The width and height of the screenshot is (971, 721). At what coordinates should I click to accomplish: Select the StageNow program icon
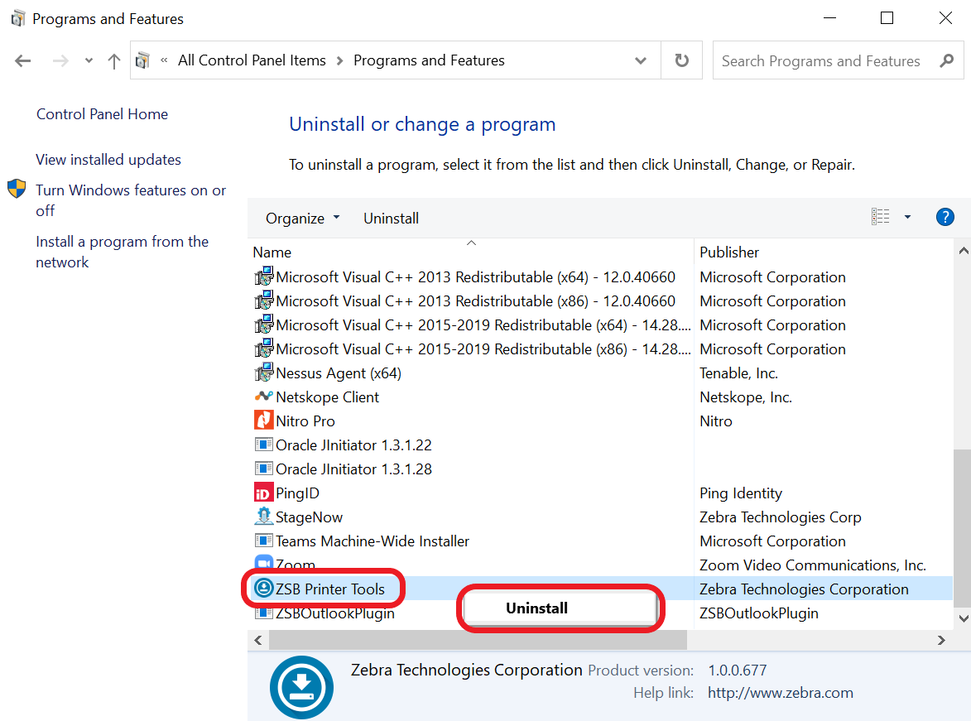tap(263, 517)
